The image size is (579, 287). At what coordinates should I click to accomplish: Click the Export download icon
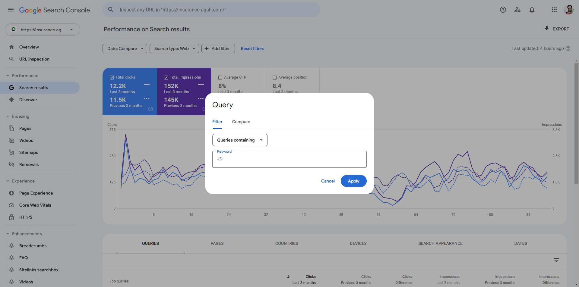[546, 29]
